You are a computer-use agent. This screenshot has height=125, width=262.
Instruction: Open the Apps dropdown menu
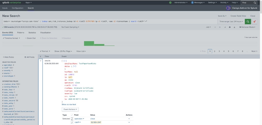pos(28,3)
